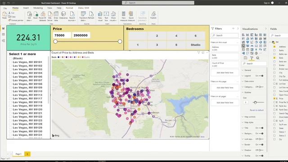Toggle the Lock aspect switch
The width and height of the screenshot is (288, 162).
pos(261,139)
